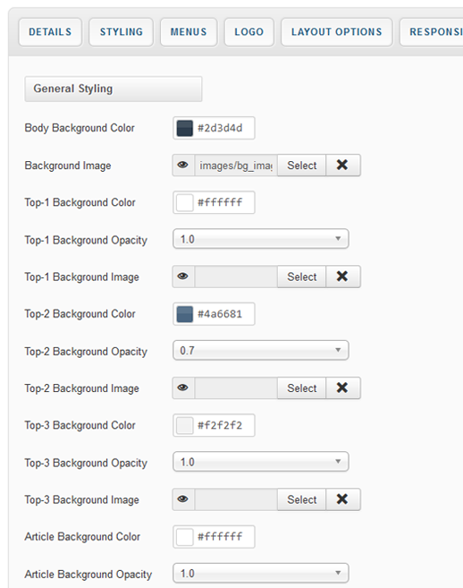Clear Top-2 Background Image with X
Image resolution: width=463 pixels, height=588 pixels.
pyautogui.click(x=342, y=388)
